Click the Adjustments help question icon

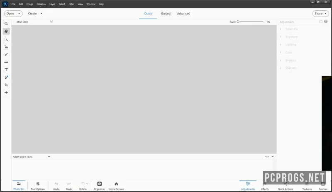tap(326, 22)
